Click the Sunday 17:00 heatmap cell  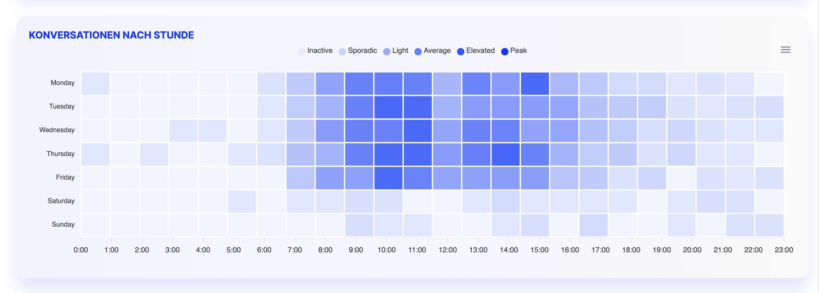click(593, 225)
